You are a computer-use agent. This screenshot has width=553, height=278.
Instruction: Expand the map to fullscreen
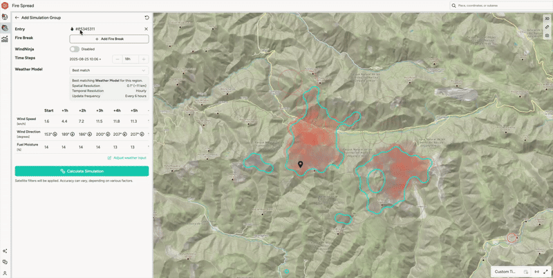click(x=546, y=272)
